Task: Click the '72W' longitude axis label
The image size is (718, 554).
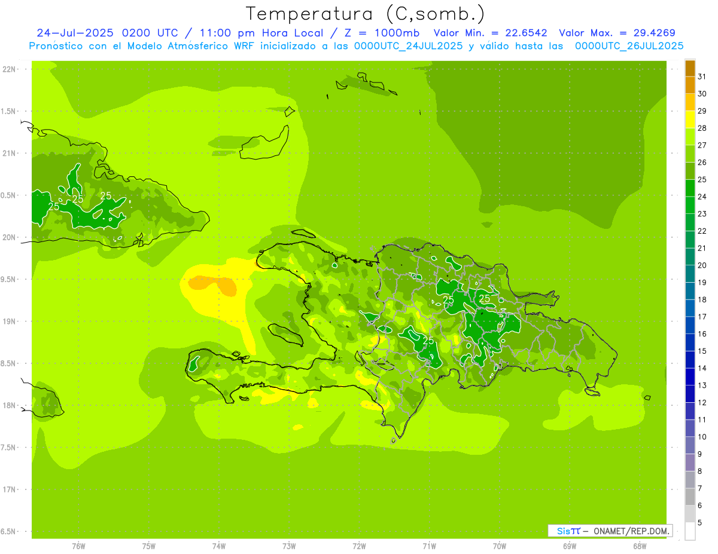Action: click(x=359, y=546)
